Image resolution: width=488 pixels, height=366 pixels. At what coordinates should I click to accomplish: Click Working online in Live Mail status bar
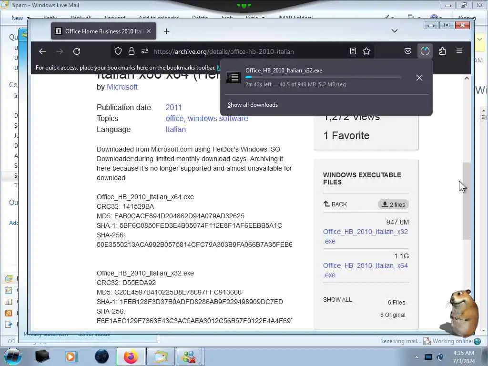[x=452, y=341]
